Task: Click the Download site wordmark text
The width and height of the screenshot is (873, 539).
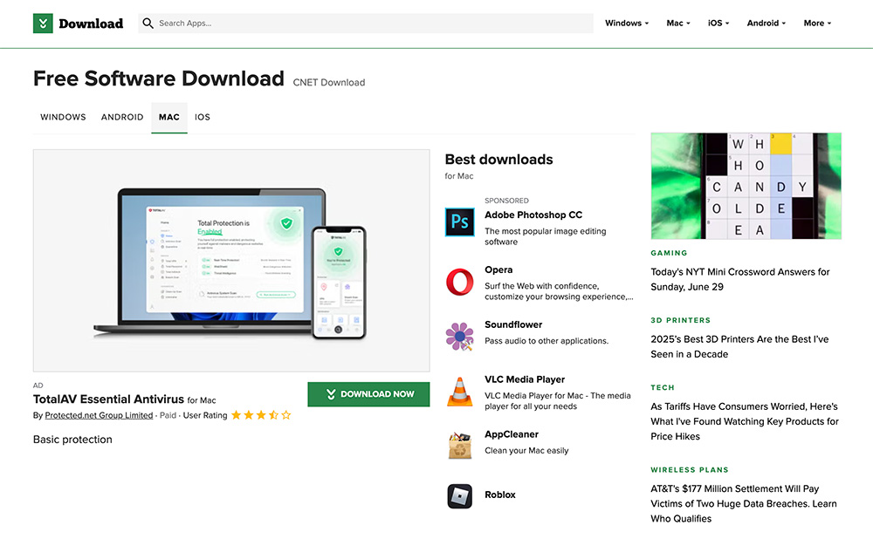Action: coord(91,24)
